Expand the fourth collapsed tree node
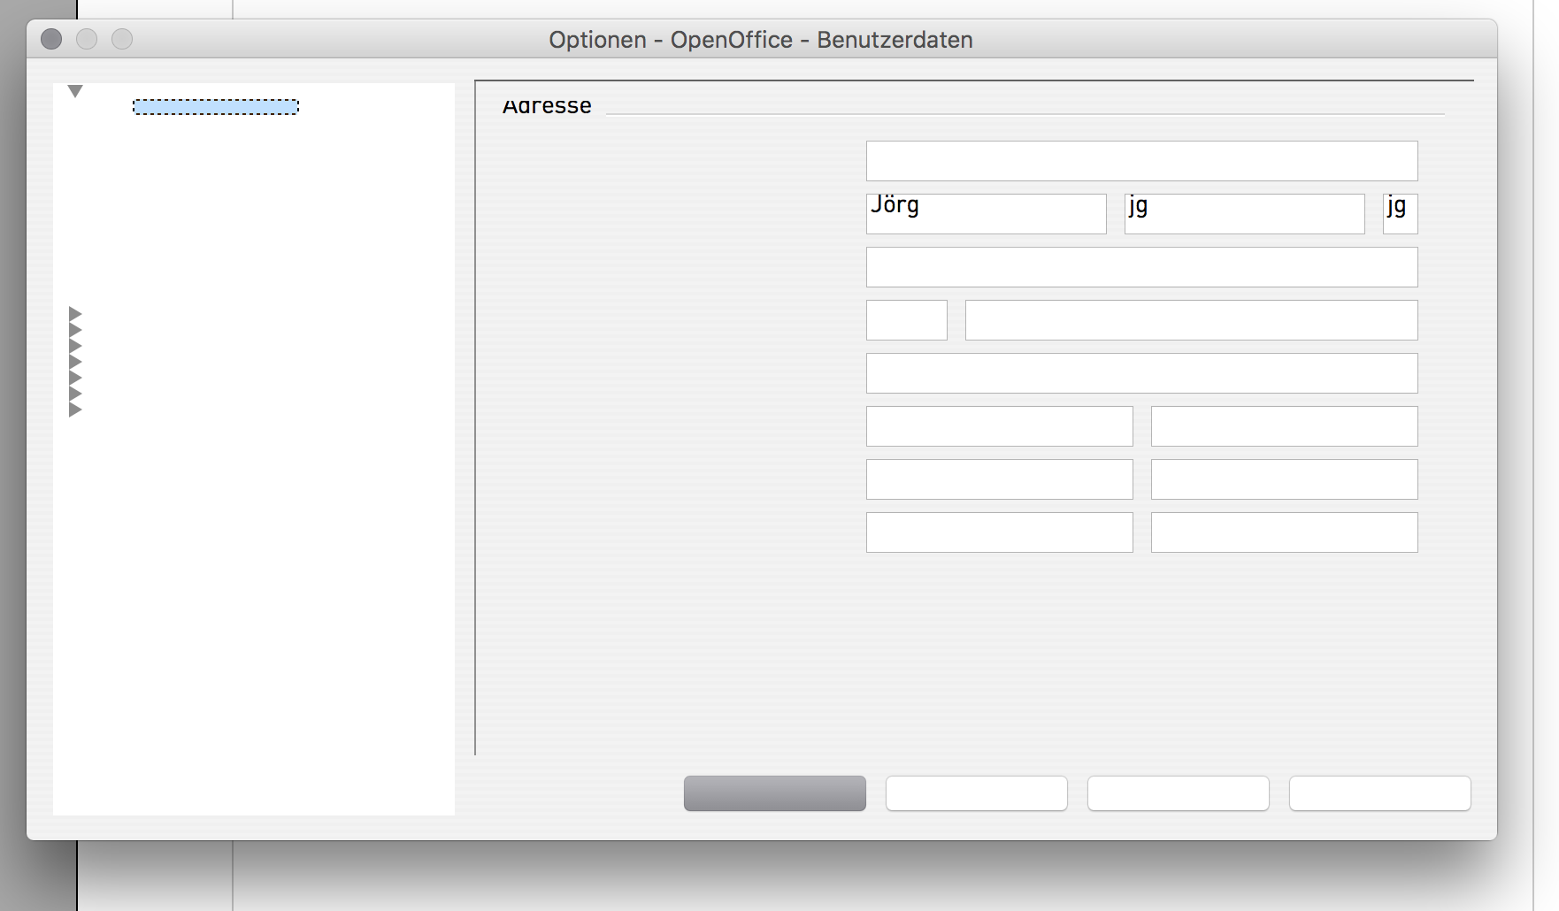Image resolution: width=1559 pixels, height=911 pixels. point(75,362)
